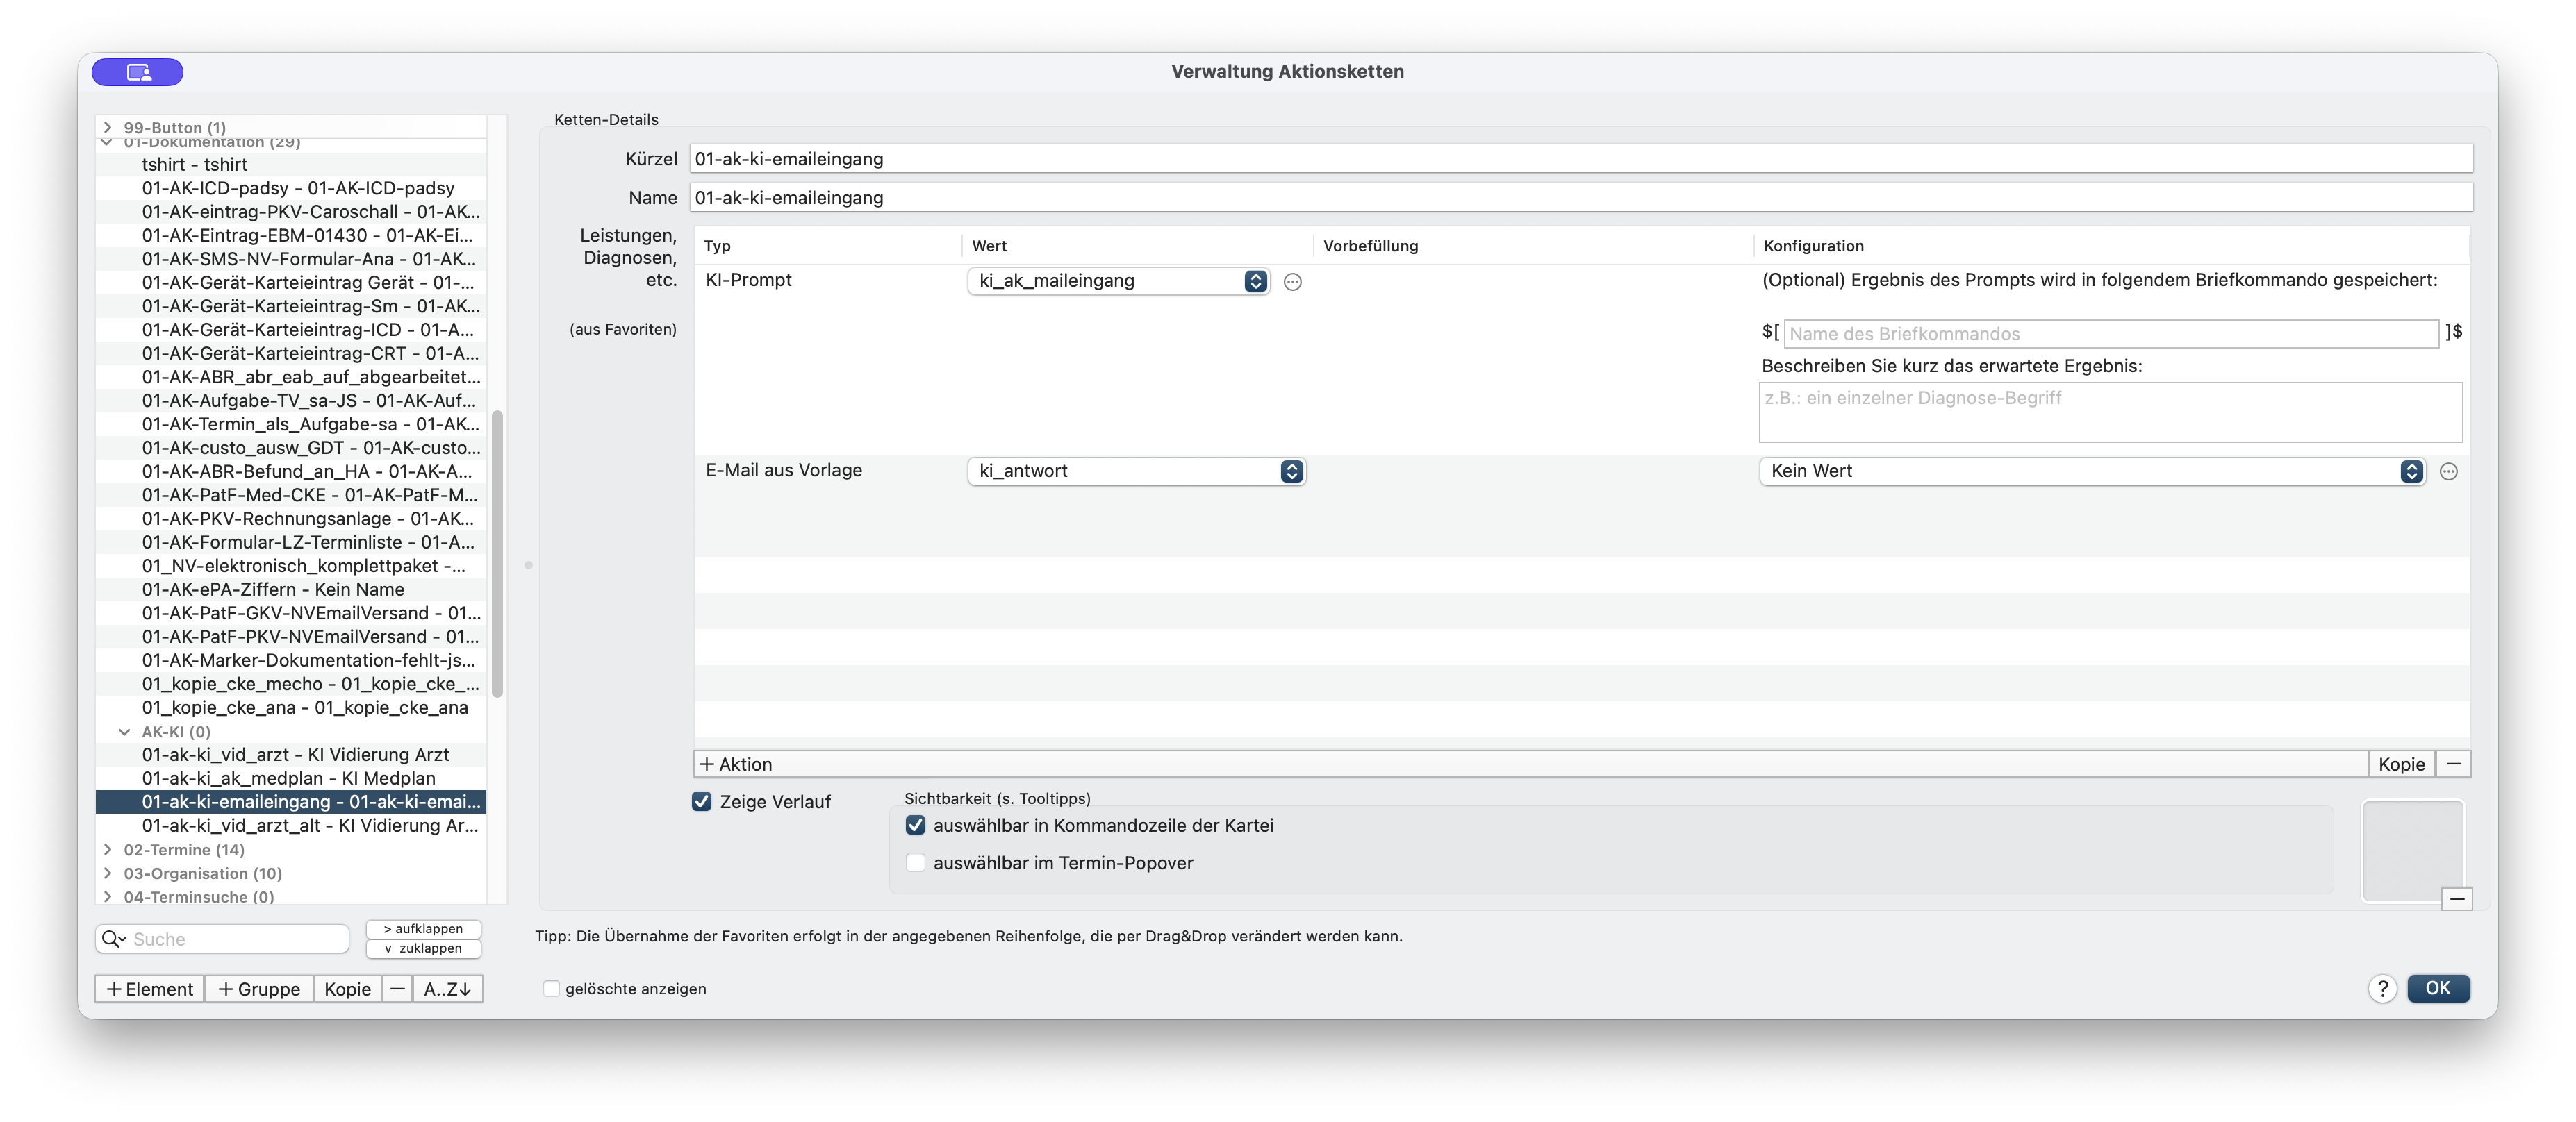Sort list with A..Z button
Viewport: 2576px width, 1122px height.
pyautogui.click(x=447, y=988)
